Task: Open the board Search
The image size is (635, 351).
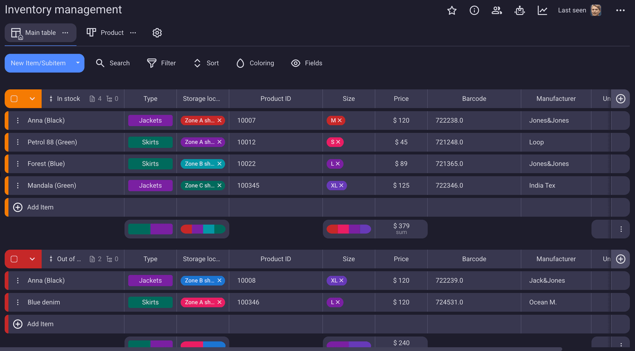Action: click(x=113, y=63)
